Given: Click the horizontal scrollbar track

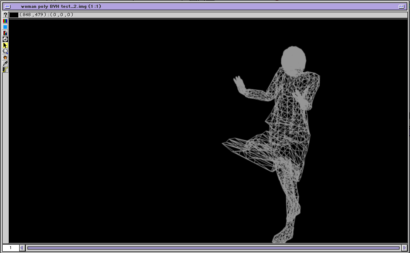Looking at the screenshot, I should [x=213, y=248].
